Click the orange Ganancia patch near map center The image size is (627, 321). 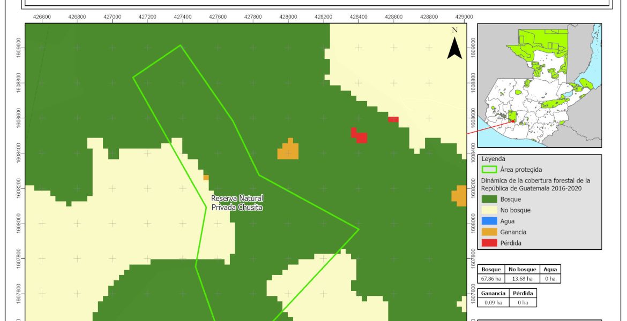(x=288, y=150)
